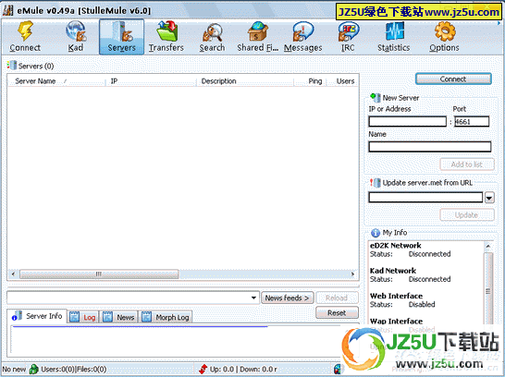The height and width of the screenshot is (377, 505).
Task: Click the Reload button
Action: pyautogui.click(x=337, y=298)
